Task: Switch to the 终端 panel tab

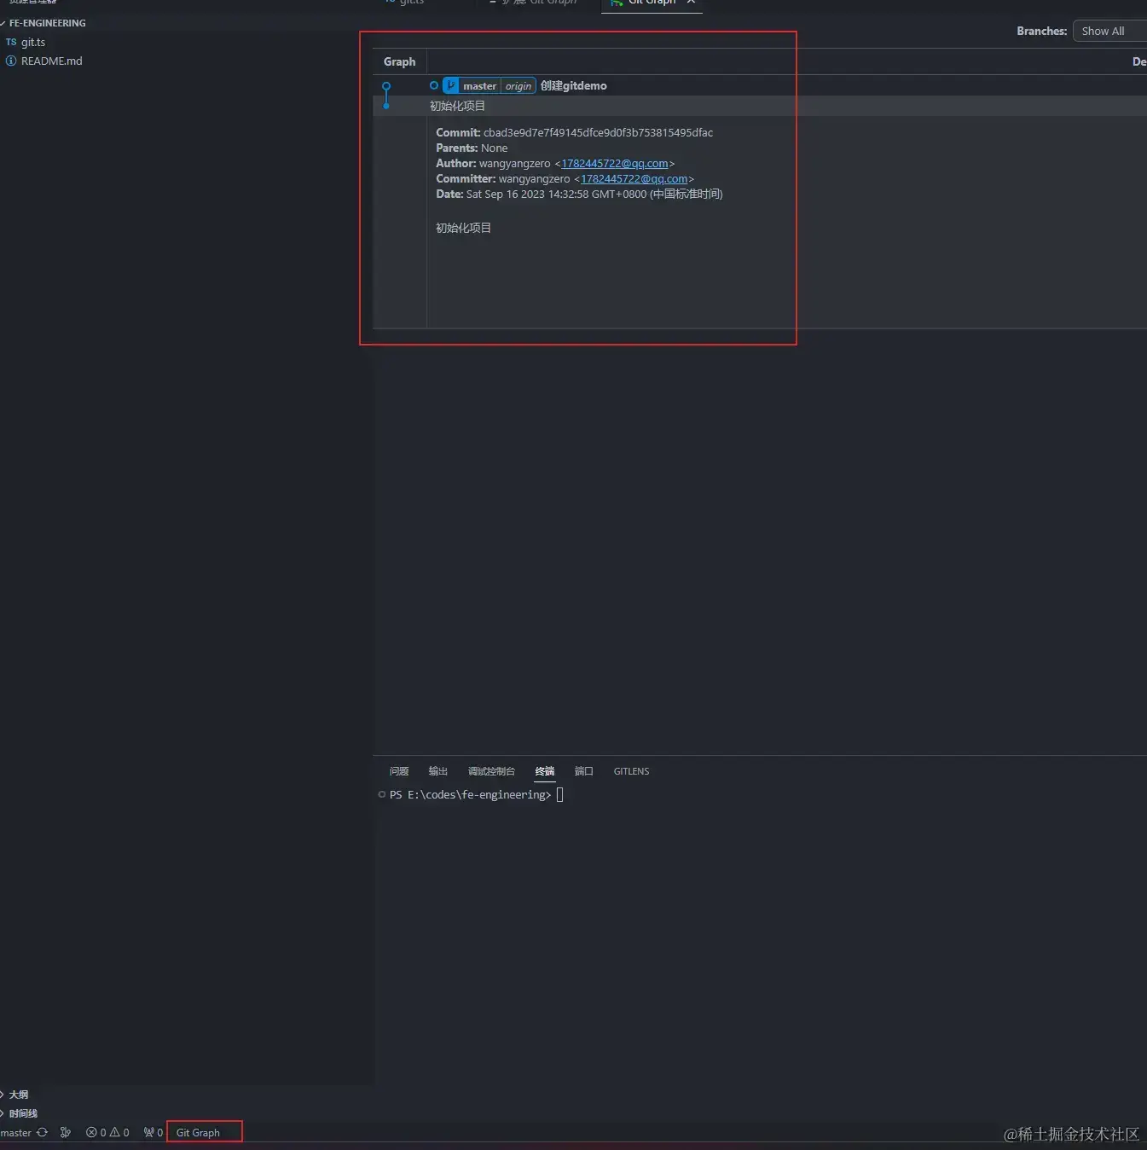Action: pyautogui.click(x=545, y=771)
